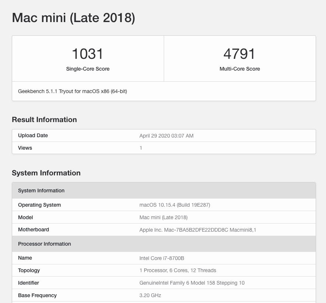326x303 pixels.
Task: Select the 'macOS 10.15.4 (Build 19E287)' value
Action: coord(175,205)
